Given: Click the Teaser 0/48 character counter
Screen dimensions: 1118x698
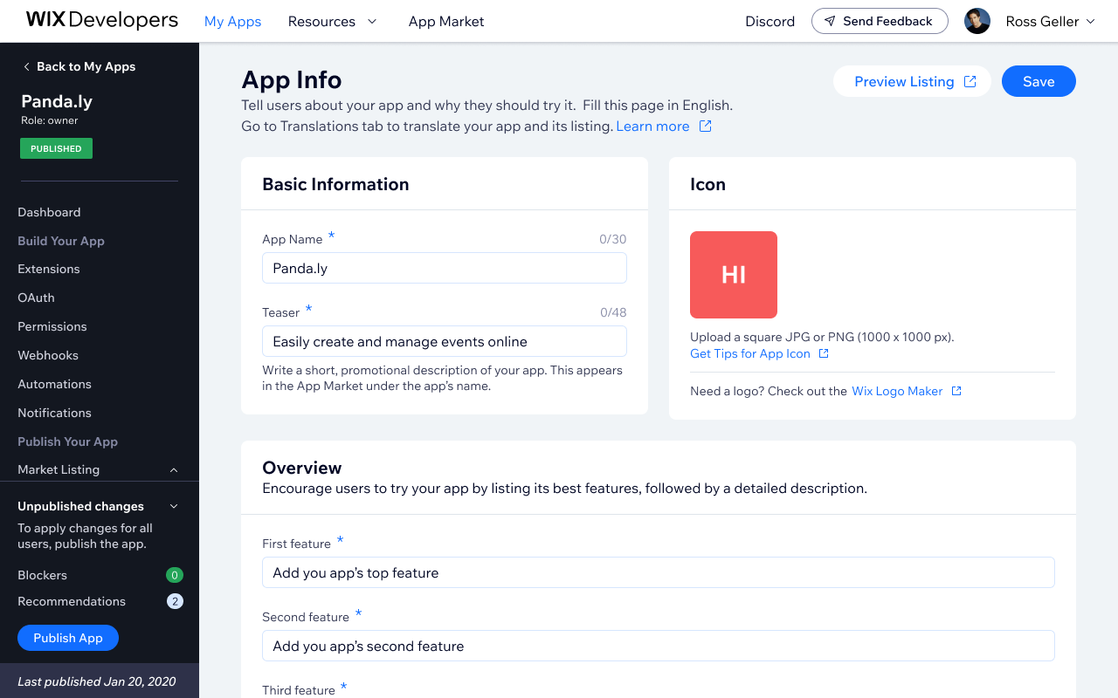Looking at the screenshot, I should (x=613, y=312).
